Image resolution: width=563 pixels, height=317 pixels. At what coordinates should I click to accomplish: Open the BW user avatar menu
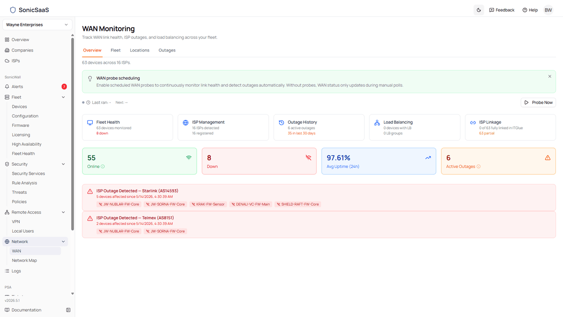pos(548,10)
